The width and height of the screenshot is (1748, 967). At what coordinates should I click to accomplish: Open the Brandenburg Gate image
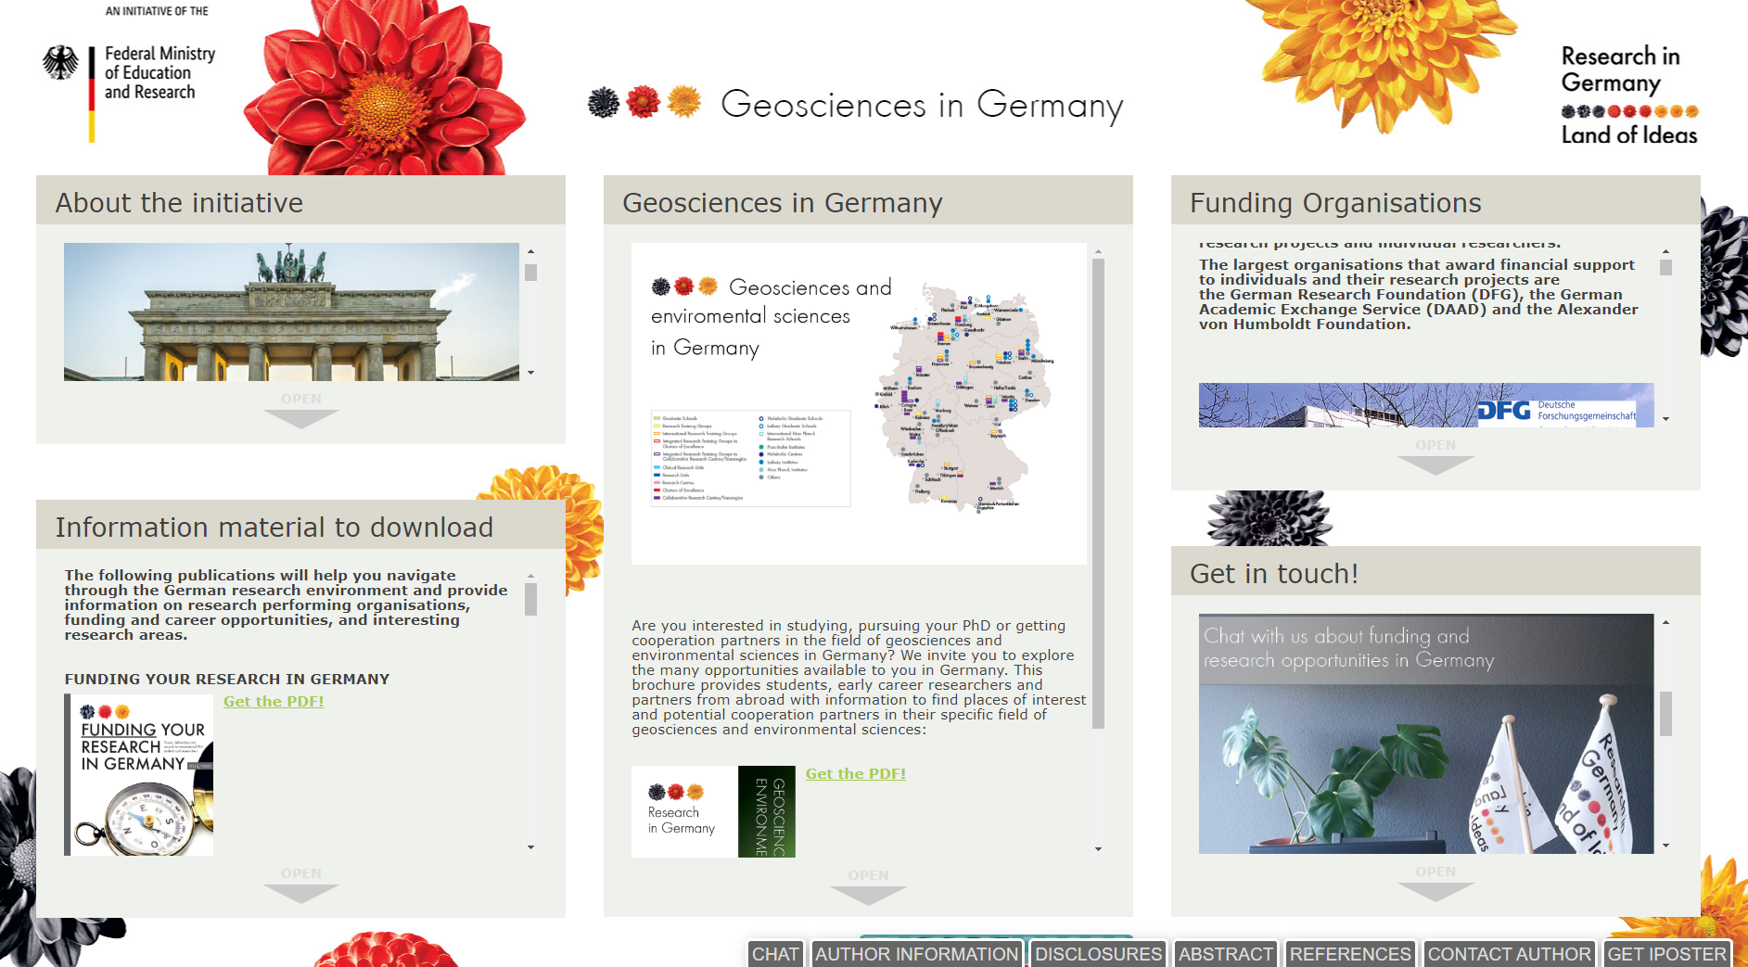point(291,312)
